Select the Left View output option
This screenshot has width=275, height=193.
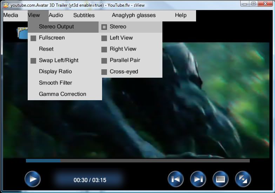[130, 38]
